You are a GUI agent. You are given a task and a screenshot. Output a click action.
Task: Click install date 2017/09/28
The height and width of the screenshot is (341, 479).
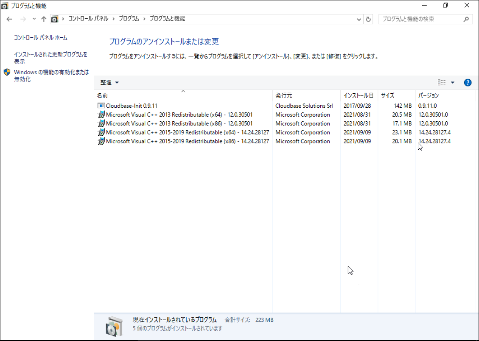(x=357, y=106)
